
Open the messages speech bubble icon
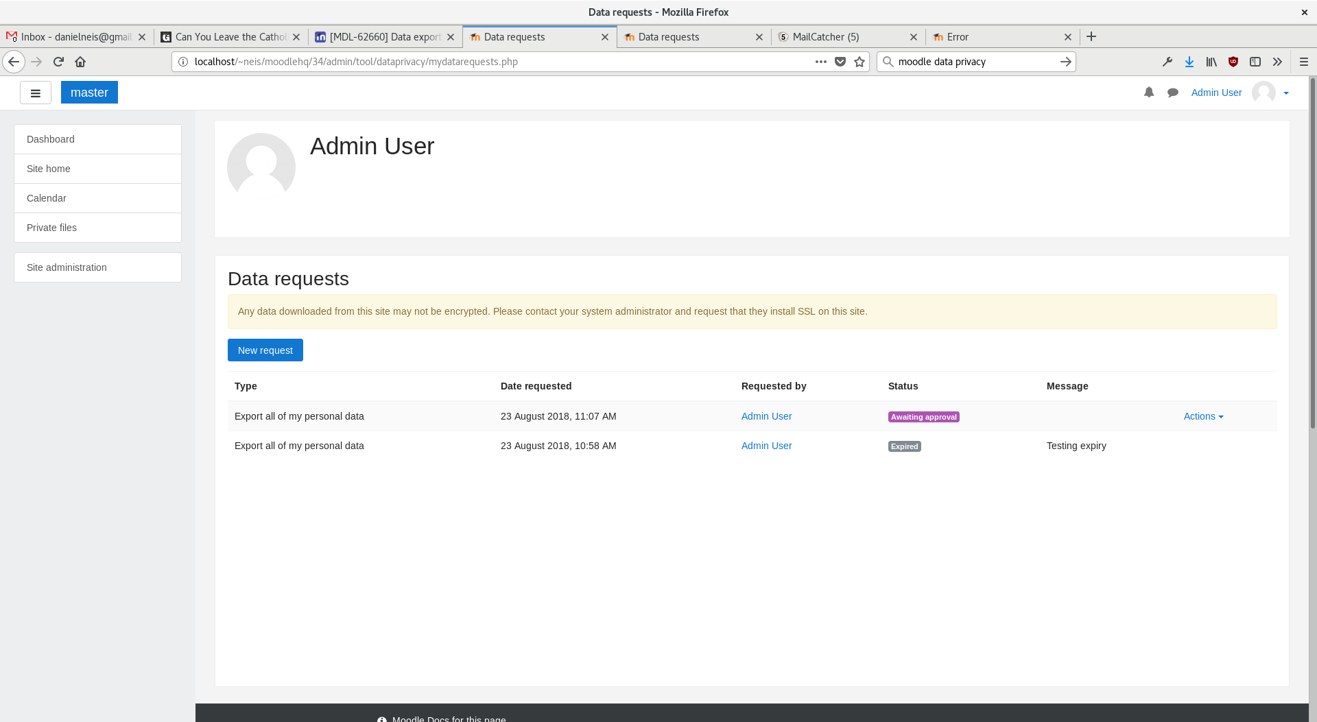[x=1173, y=93]
